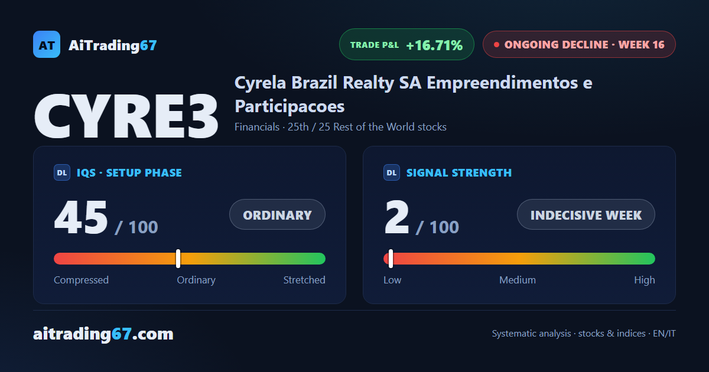709x372 pixels.
Task: Click the Cyrela Brazil Realty company name
Action: [414, 94]
